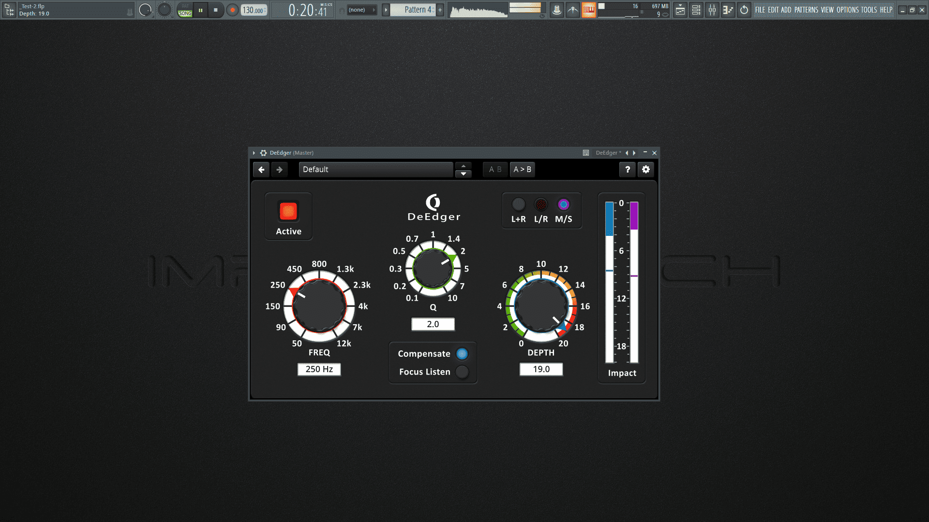Select L+R channel mode
The image size is (929, 522).
point(518,204)
